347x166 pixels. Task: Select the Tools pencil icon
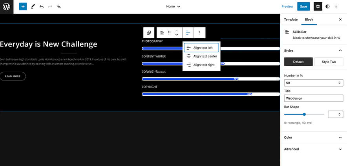[x=33, y=7]
